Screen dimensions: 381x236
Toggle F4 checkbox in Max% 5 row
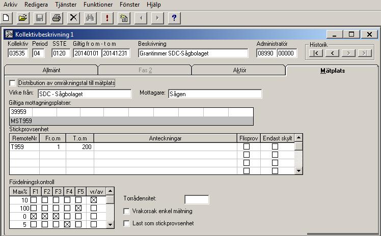tap(67, 224)
